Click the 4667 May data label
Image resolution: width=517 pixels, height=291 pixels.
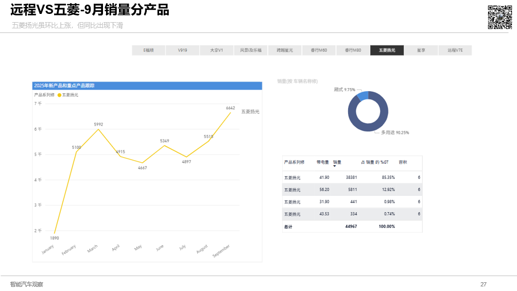click(x=143, y=168)
